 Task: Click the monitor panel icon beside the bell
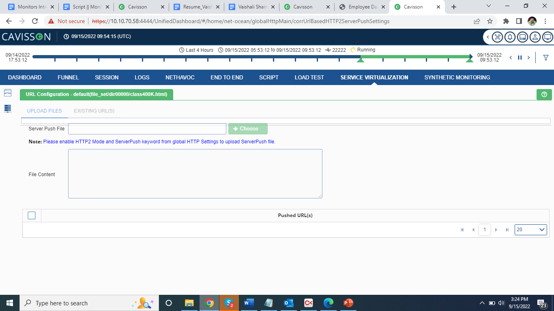coord(523,37)
